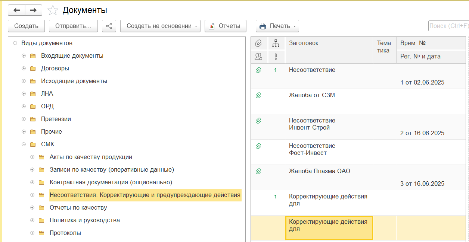Open the Печать dropdown menu
Viewport: 469px width, 242px height.
click(x=277, y=26)
